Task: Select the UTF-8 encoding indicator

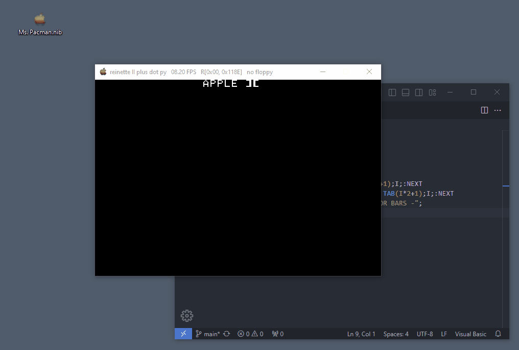Action: pyautogui.click(x=424, y=334)
